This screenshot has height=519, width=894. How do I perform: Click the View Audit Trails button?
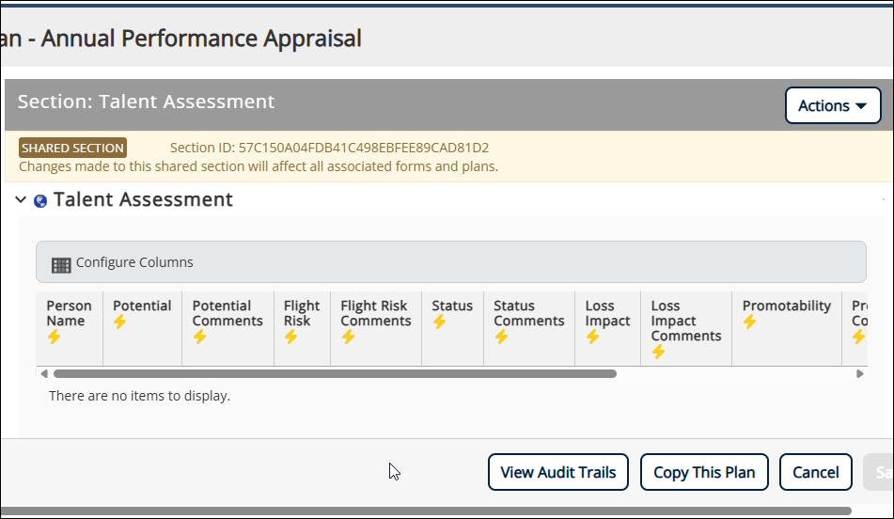[558, 472]
